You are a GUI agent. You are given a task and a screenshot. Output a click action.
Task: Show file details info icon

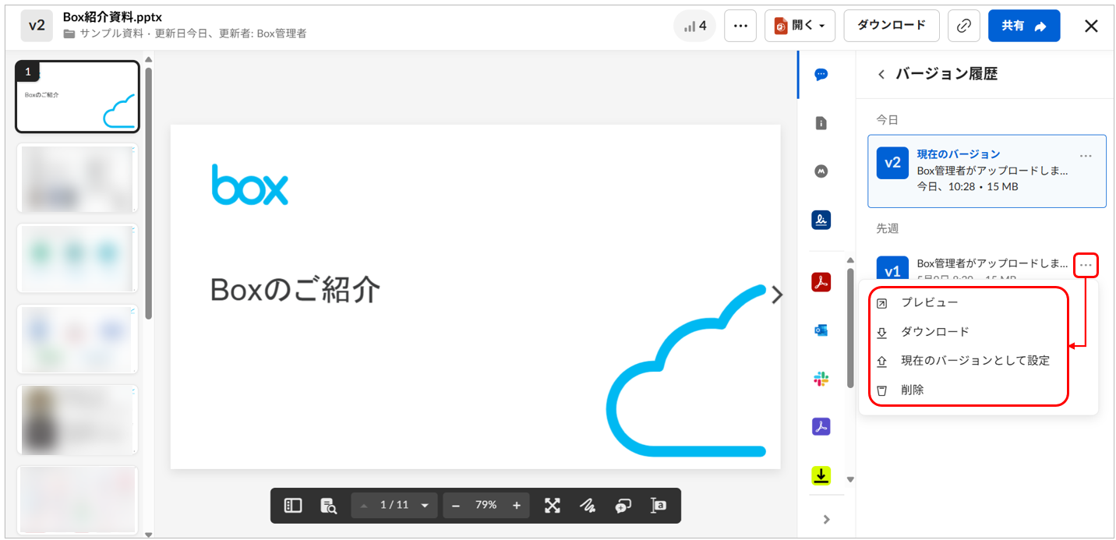click(821, 123)
